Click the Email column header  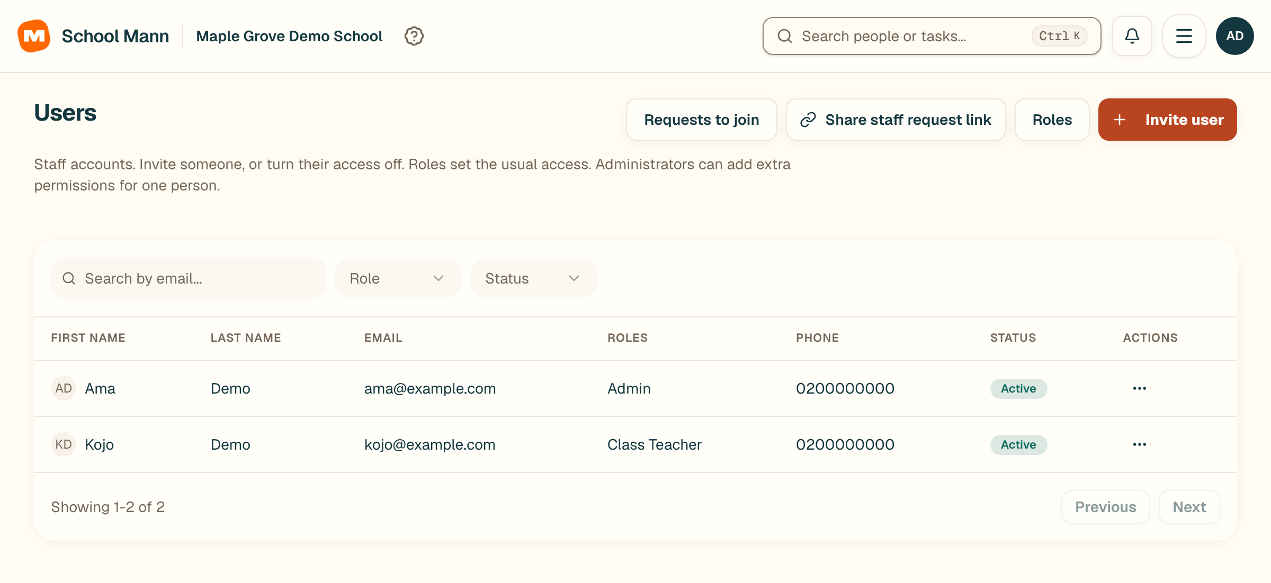click(383, 338)
